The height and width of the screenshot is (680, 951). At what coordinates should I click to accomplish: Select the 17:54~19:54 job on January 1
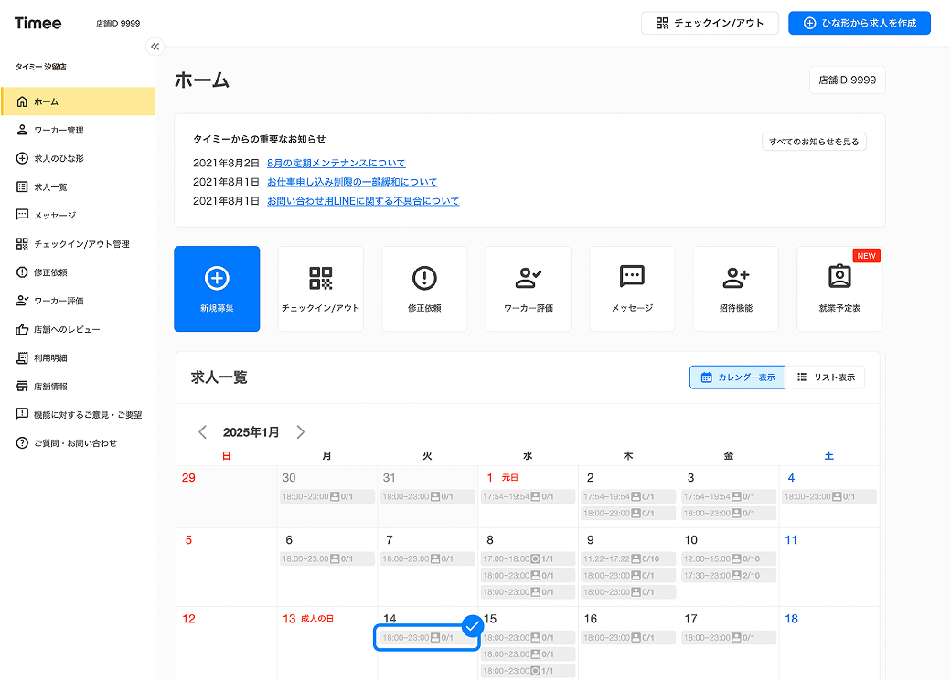[528, 496]
